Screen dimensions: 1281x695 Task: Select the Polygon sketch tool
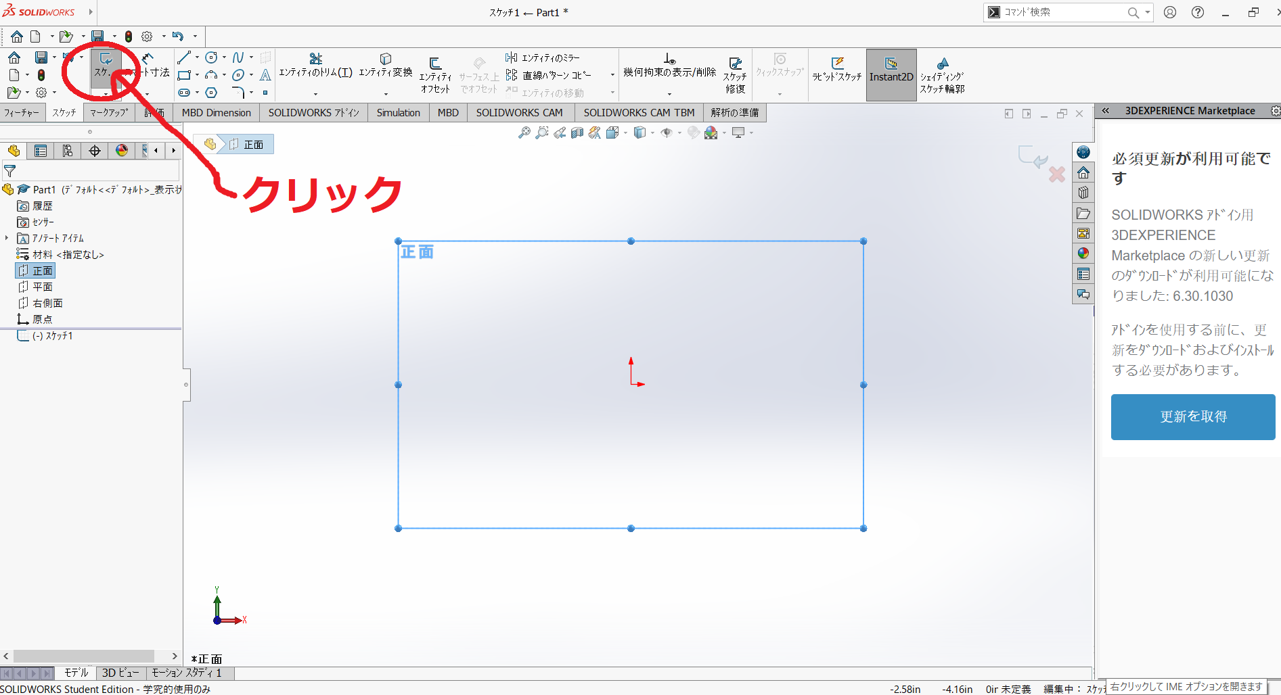coord(211,93)
